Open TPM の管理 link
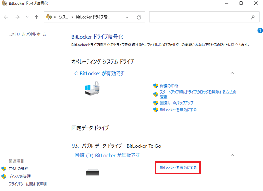Image resolution: width=263 pixels, height=191 pixels. pyautogui.click(x=19, y=169)
